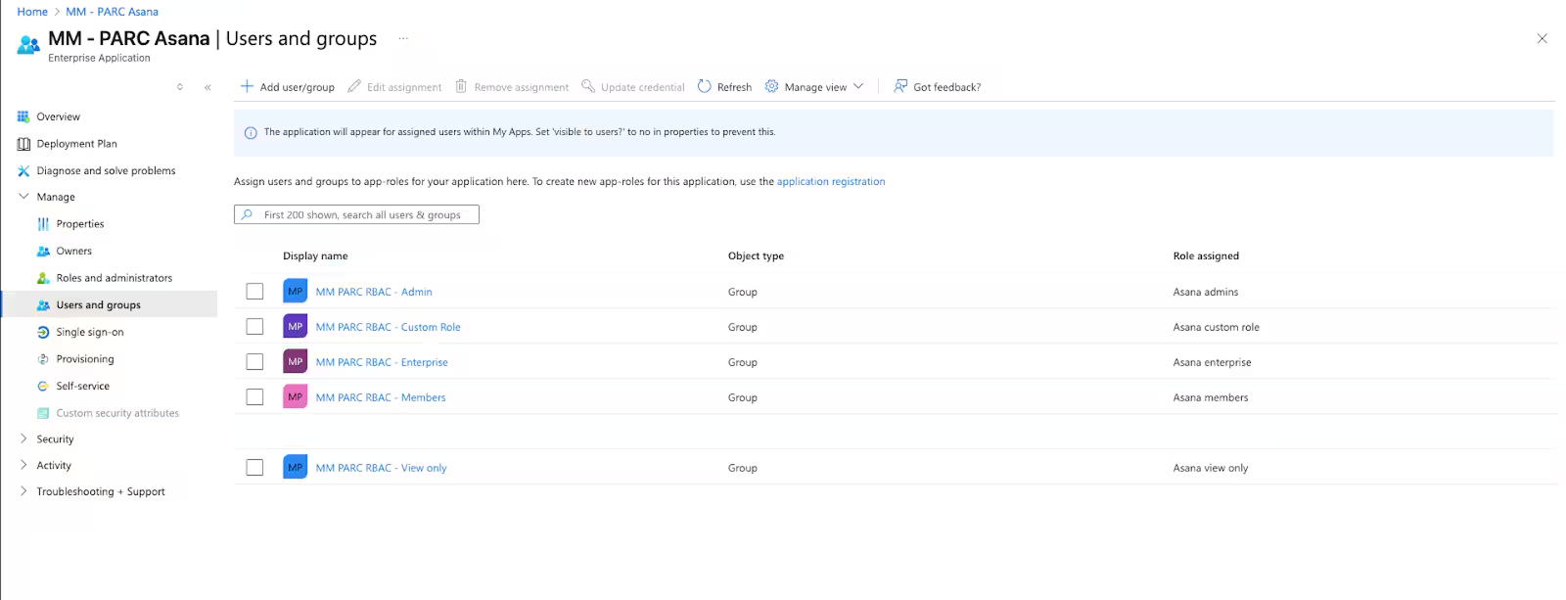Click the Provisioning icon in sidebar
Viewport: 1566px width, 600px height.
click(43, 359)
